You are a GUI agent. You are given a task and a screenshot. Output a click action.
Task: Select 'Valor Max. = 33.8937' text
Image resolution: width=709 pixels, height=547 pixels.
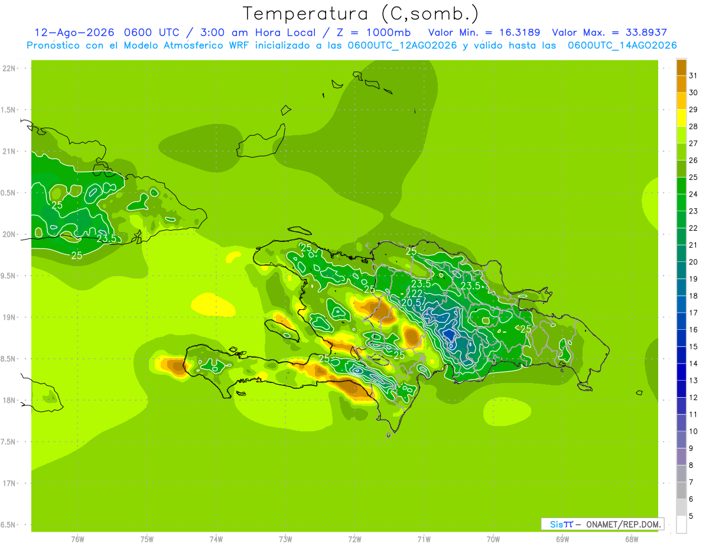(609, 32)
